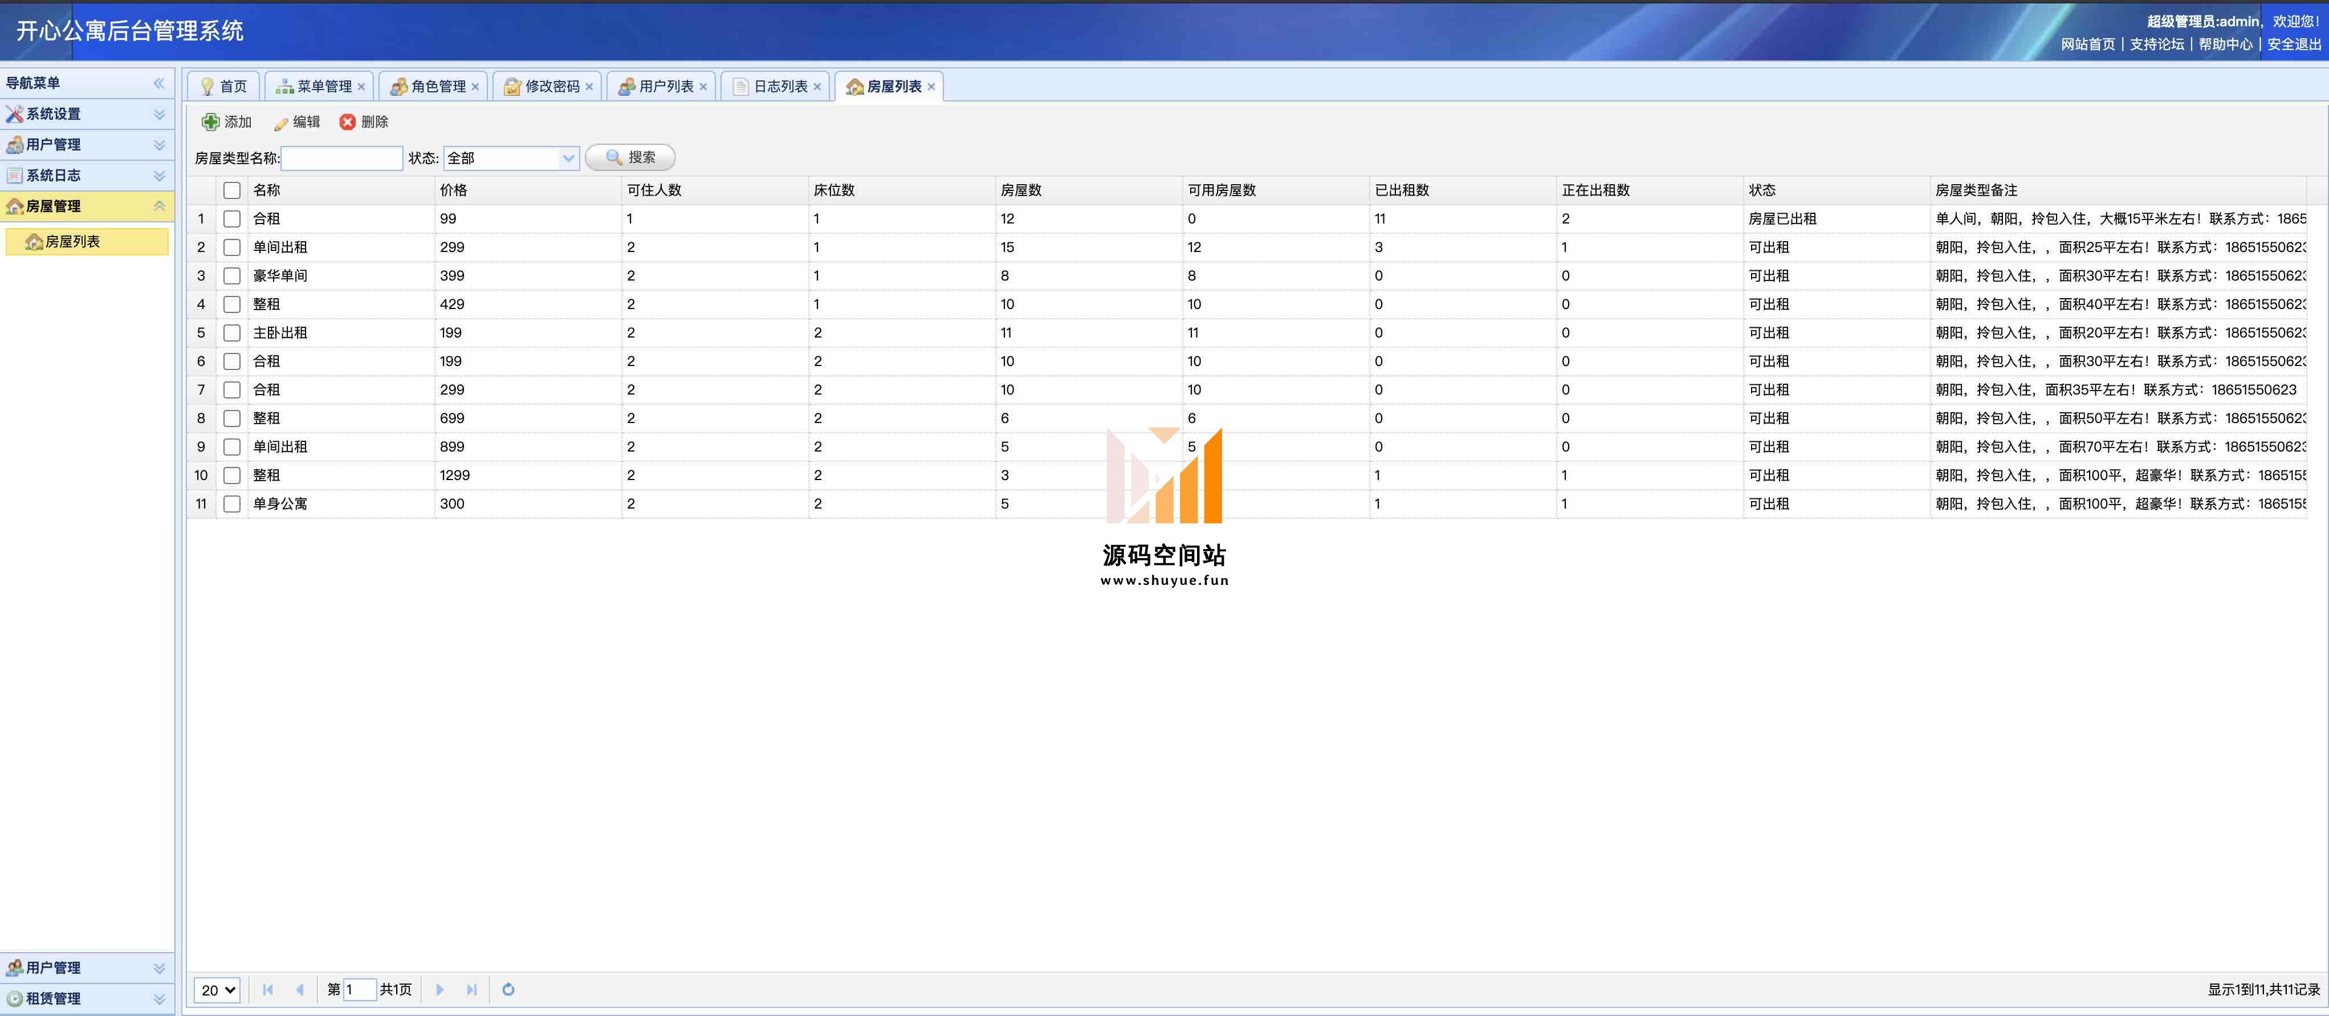Click the 搜索 search button
This screenshot has width=2329, height=1016.
pos(630,157)
